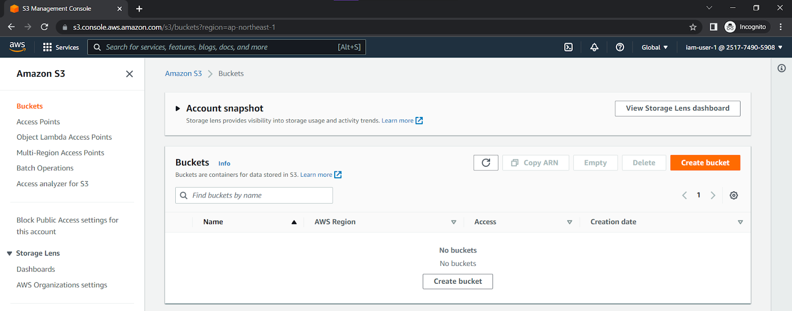Click magnifier icon in AWS search bar

(x=97, y=47)
